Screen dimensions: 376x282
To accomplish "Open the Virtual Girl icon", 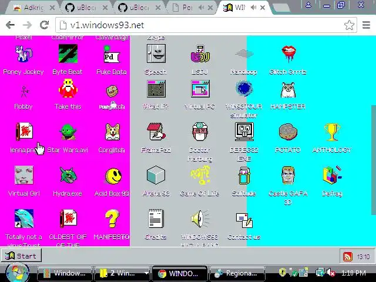I will pos(23,175).
